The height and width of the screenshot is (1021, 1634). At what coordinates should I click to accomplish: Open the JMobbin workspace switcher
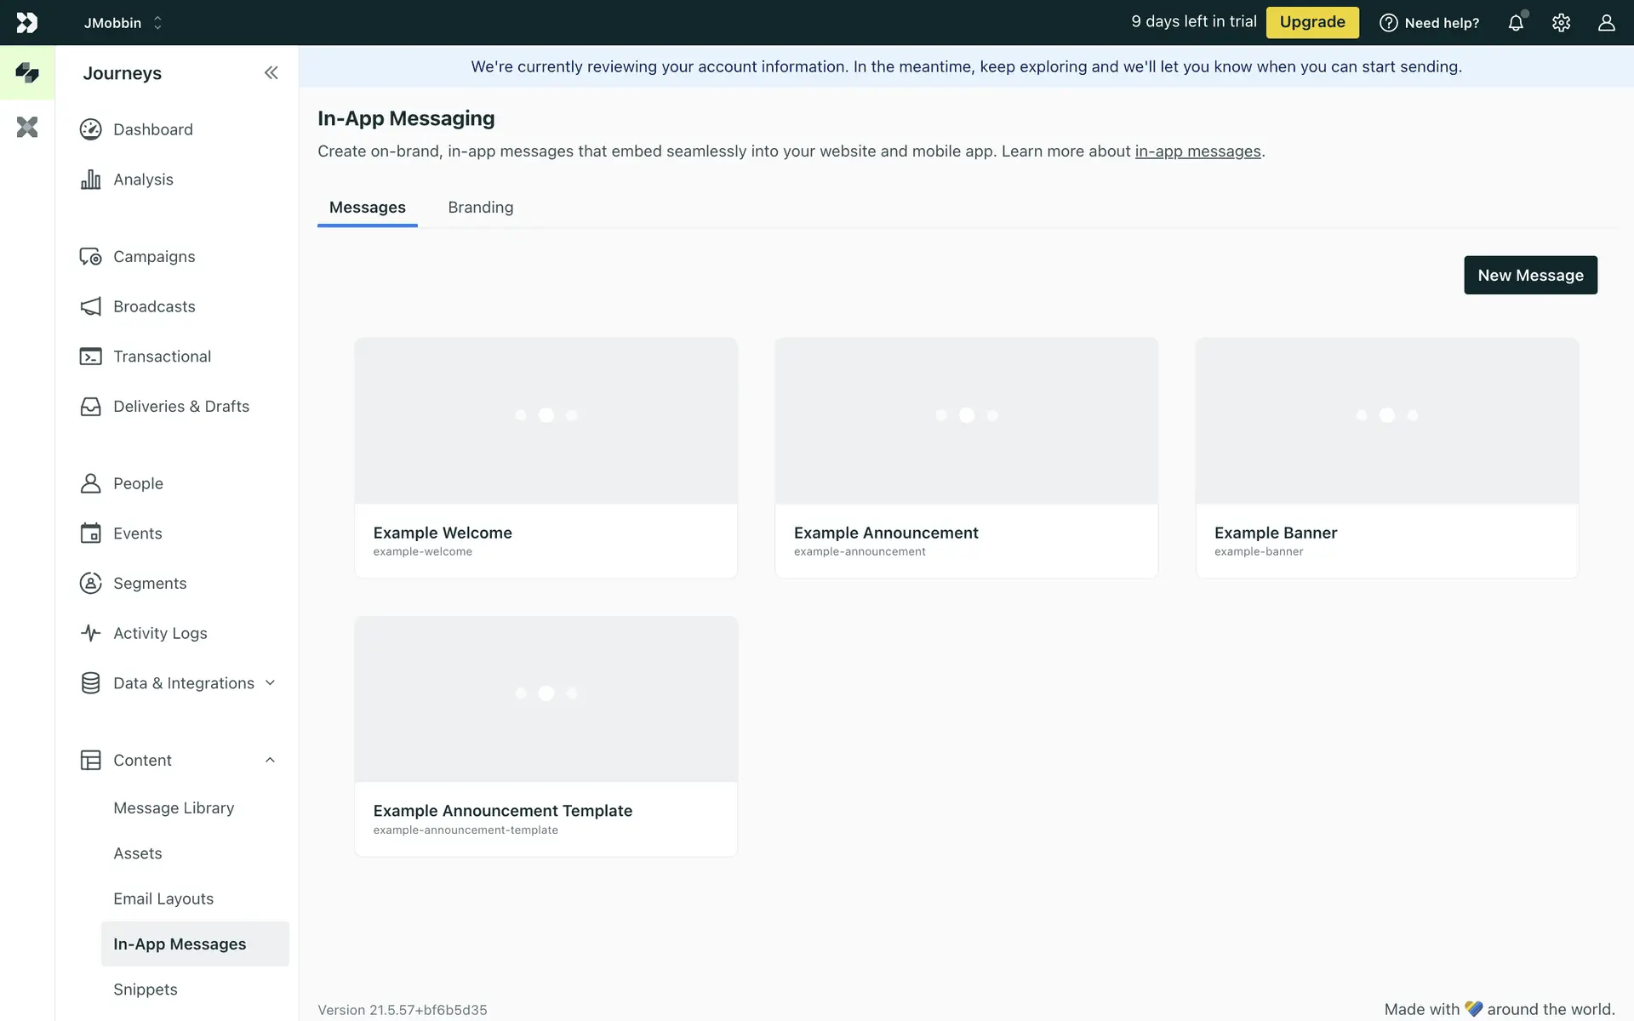coord(123,23)
